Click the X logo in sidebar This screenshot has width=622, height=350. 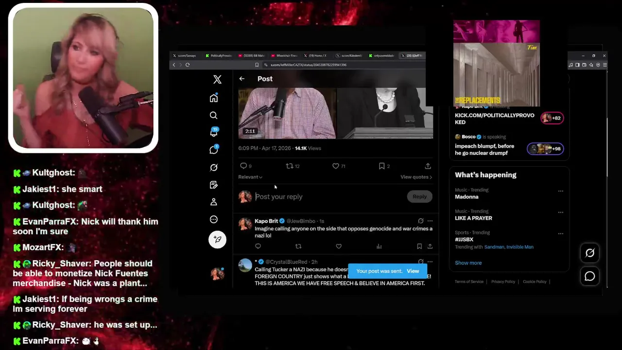click(217, 79)
